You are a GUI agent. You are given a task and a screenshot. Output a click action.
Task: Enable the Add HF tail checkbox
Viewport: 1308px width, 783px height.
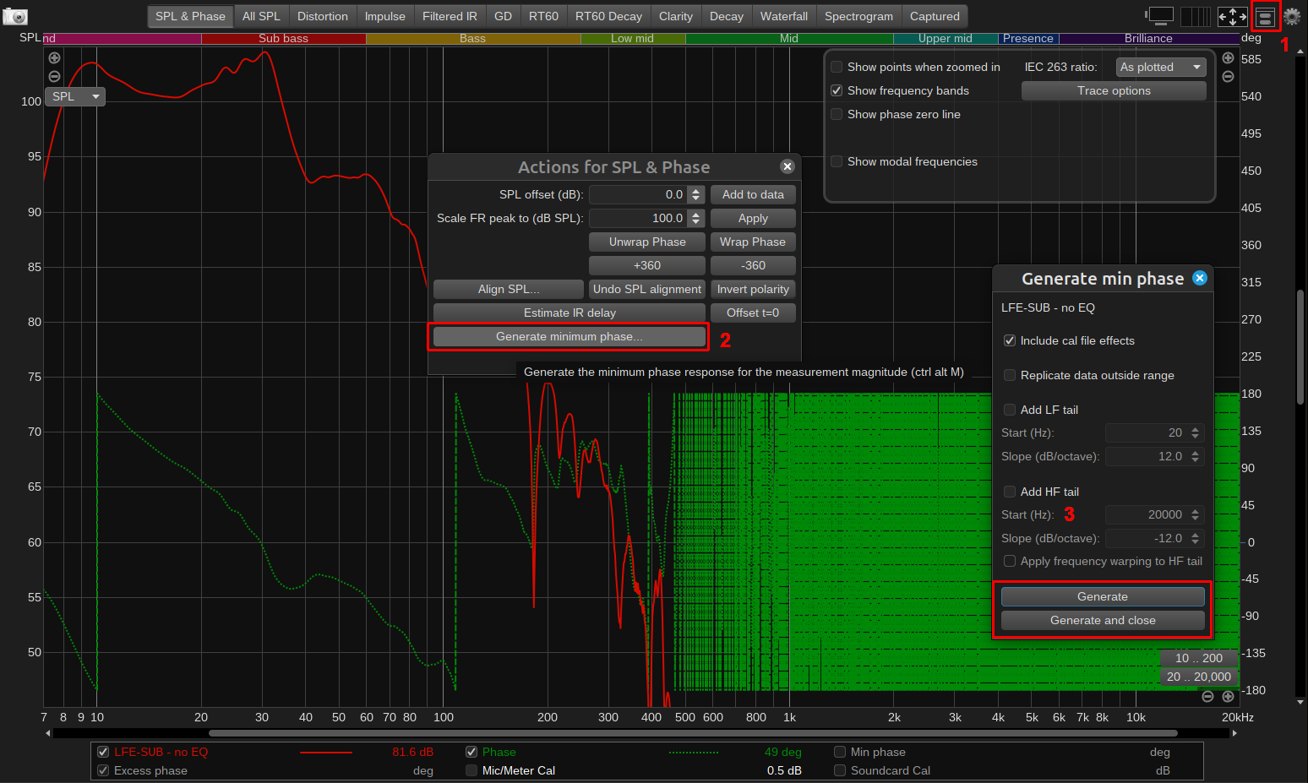click(1009, 492)
